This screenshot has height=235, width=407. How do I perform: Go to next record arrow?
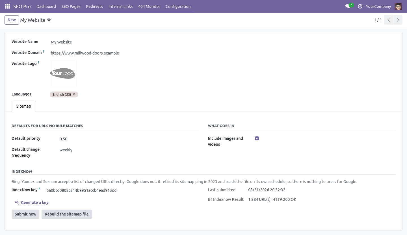[398, 20]
